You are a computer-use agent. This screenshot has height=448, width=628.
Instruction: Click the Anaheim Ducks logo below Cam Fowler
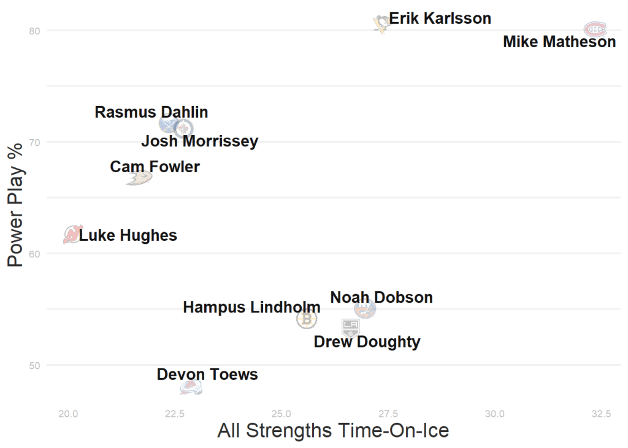point(139,178)
